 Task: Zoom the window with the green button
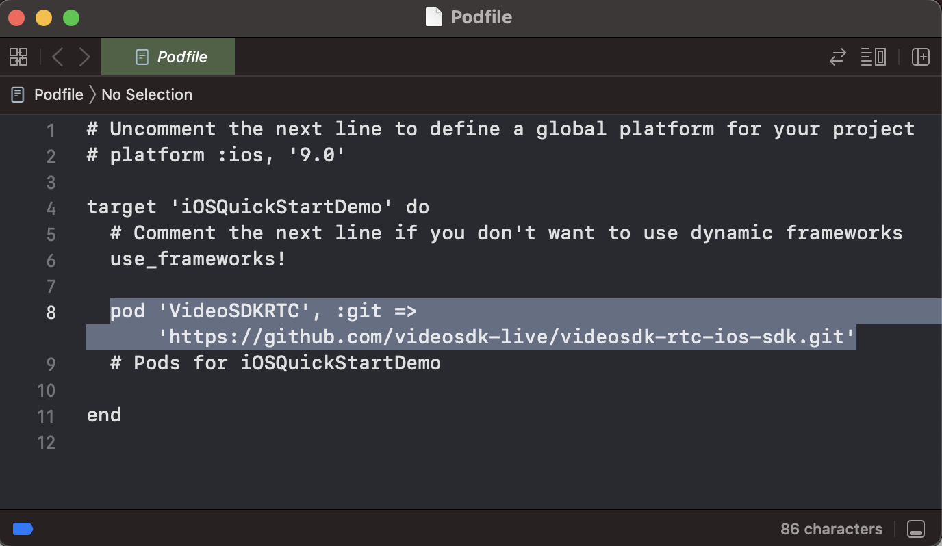71,18
